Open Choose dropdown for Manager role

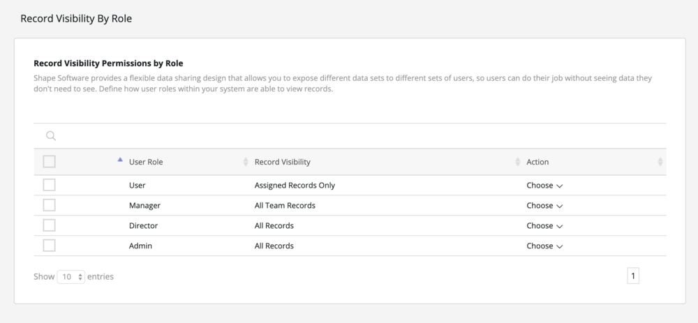pos(544,206)
